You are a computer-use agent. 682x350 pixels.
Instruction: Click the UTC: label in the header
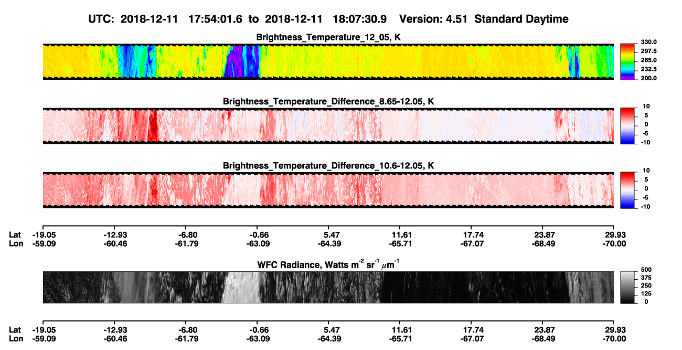coord(102,19)
